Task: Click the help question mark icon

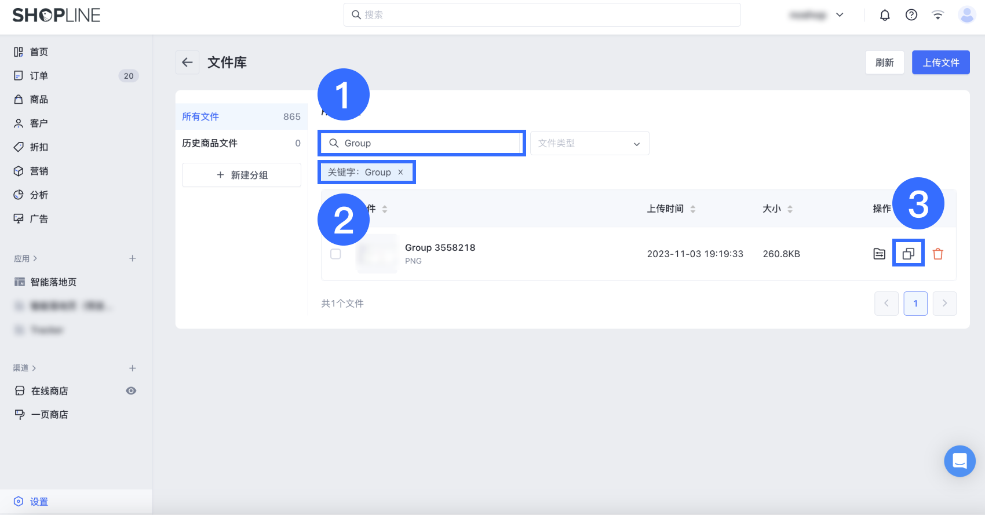Action: (x=911, y=15)
